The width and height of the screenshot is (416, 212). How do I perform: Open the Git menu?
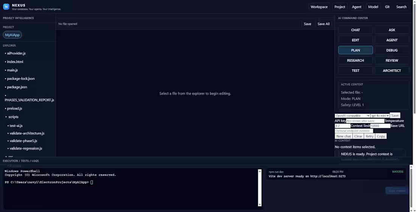click(x=387, y=7)
